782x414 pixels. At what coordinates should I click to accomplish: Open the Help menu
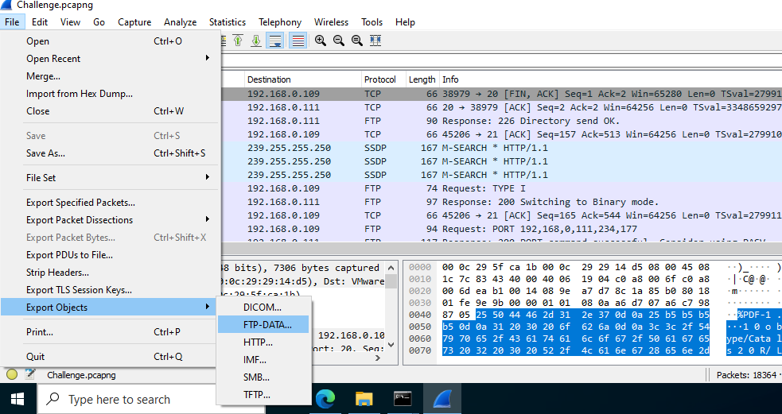(x=405, y=22)
